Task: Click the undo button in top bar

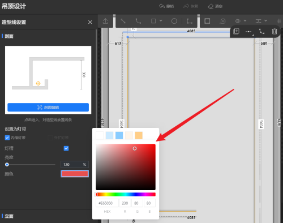Action: click(x=166, y=6)
